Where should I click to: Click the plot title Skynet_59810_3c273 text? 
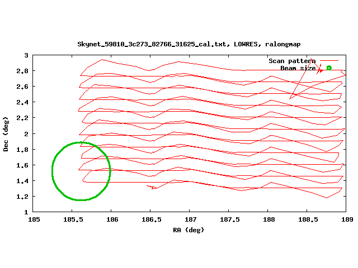click(189, 44)
